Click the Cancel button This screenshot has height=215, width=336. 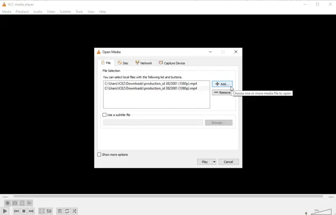pos(228,162)
